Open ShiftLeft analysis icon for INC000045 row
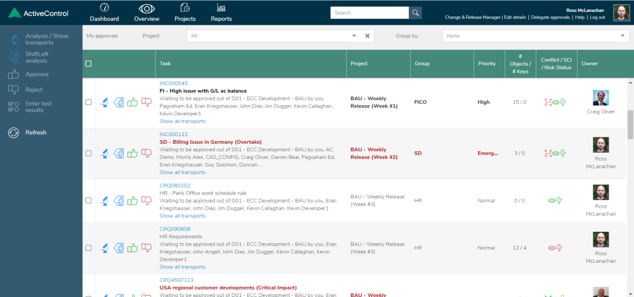 pyautogui.click(x=118, y=102)
